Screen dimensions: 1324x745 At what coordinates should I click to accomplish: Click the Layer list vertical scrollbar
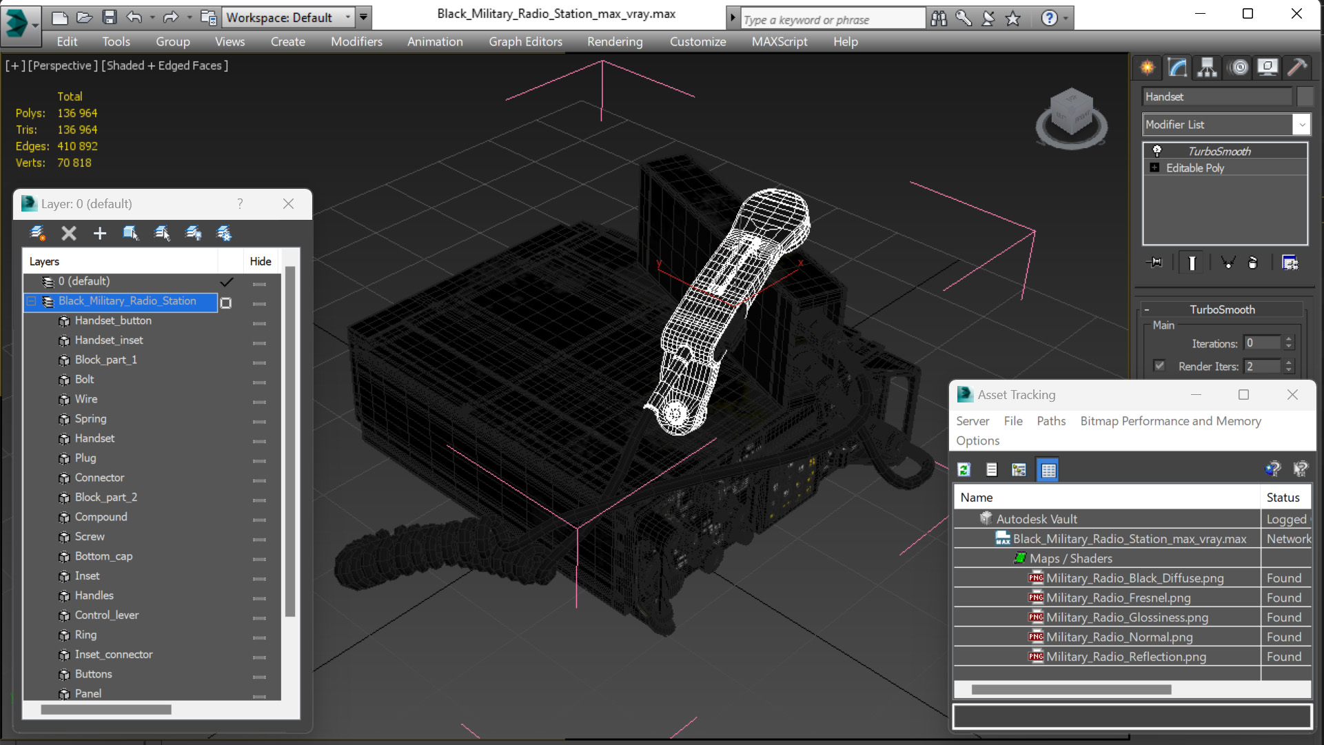(x=290, y=441)
